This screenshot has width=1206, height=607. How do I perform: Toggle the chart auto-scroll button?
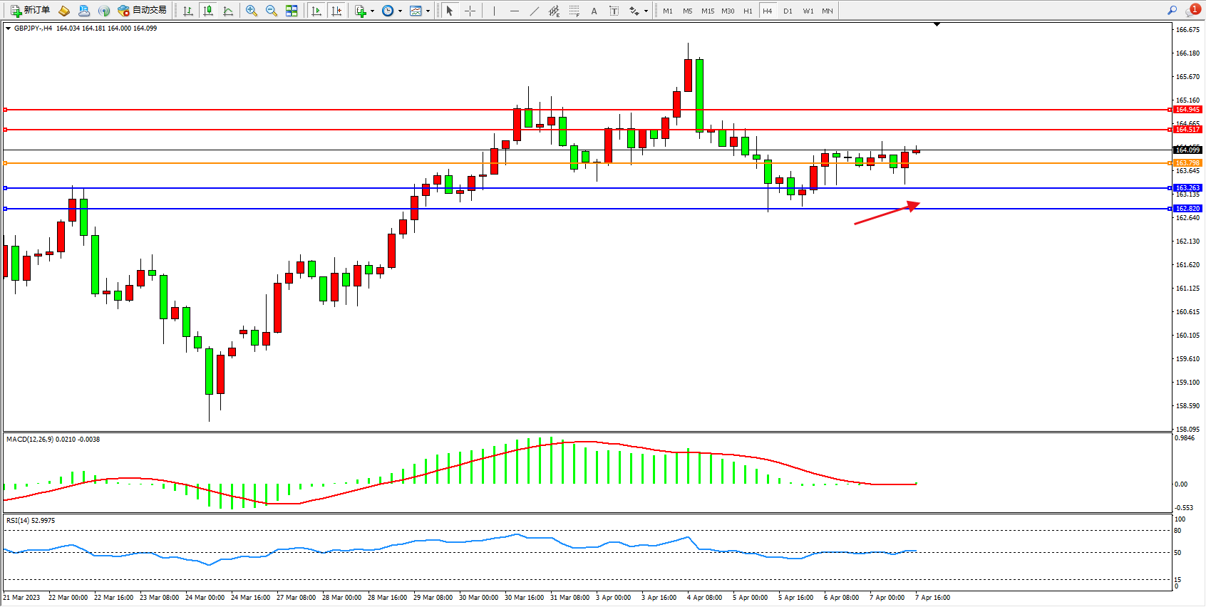316,11
